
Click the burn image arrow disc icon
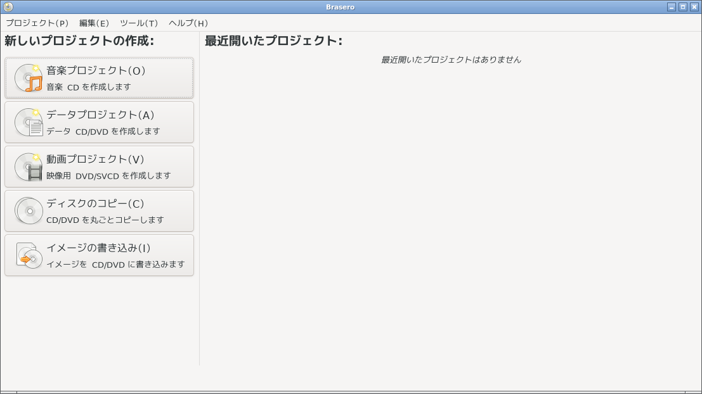coord(29,255)
